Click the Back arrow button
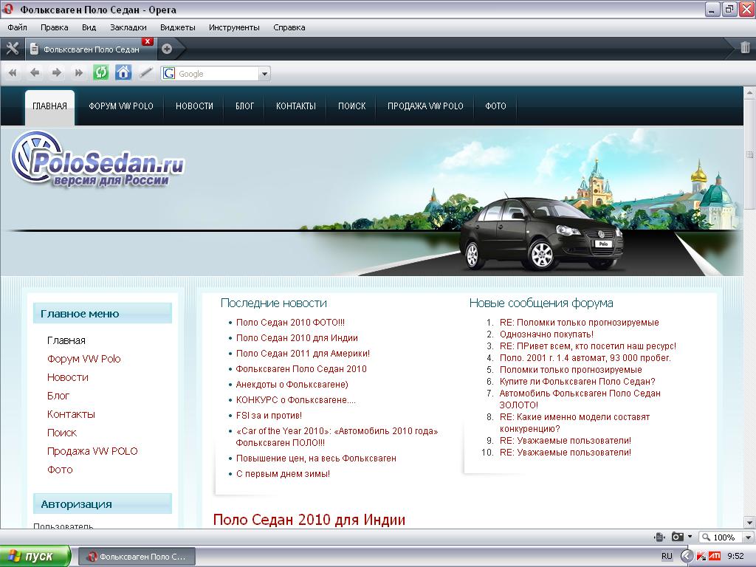 tap(35, 72)
